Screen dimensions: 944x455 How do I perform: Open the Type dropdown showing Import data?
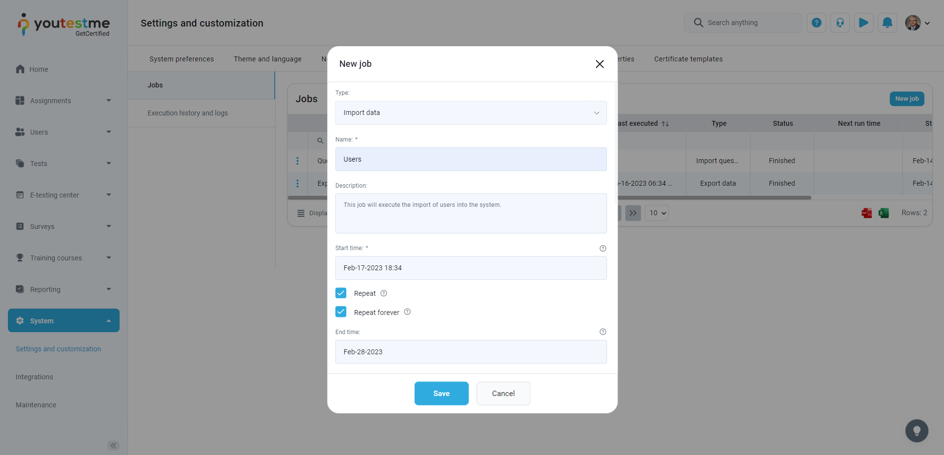[x=471, y=113]
